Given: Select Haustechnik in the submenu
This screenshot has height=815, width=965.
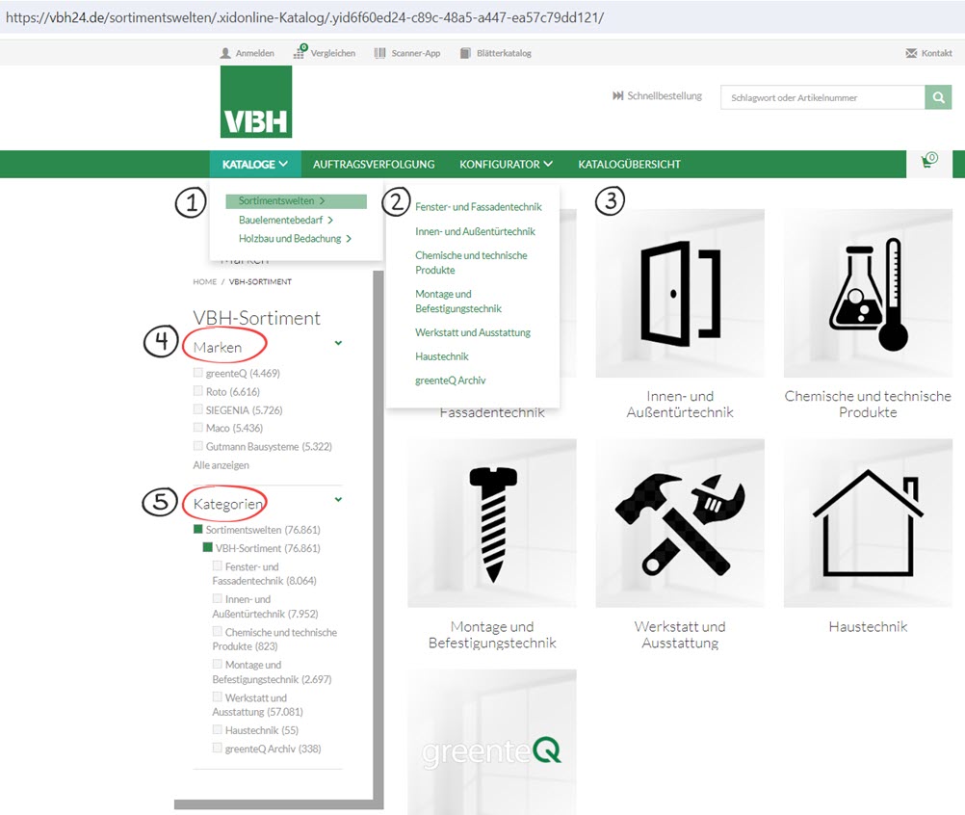Looking at the screenshot, I should [x=442, y=356].
